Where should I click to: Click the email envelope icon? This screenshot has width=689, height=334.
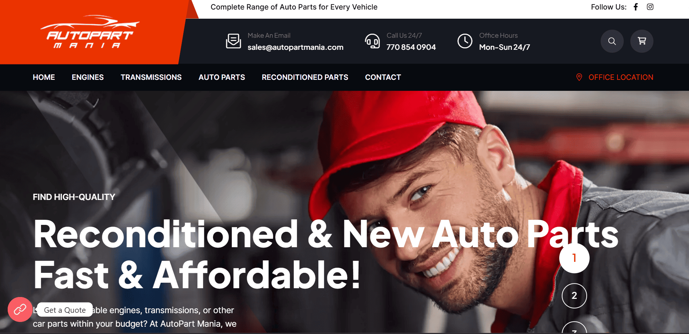pos(233,41)
